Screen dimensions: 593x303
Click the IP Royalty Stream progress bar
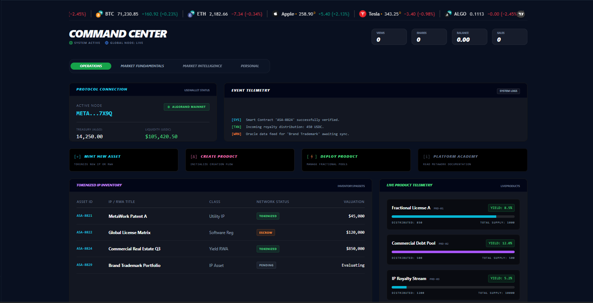[453, 287]
